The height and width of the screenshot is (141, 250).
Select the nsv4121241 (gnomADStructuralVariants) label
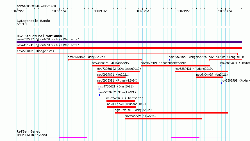click(48, 45)
